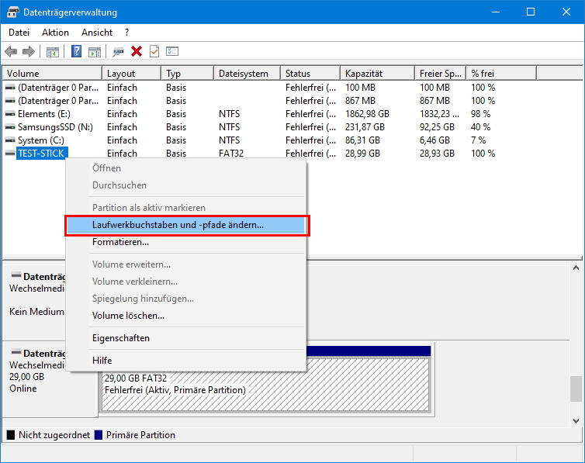Sort by the Typ column header
Viewport: 585px width, 463px height.
(x=188, y=74)
